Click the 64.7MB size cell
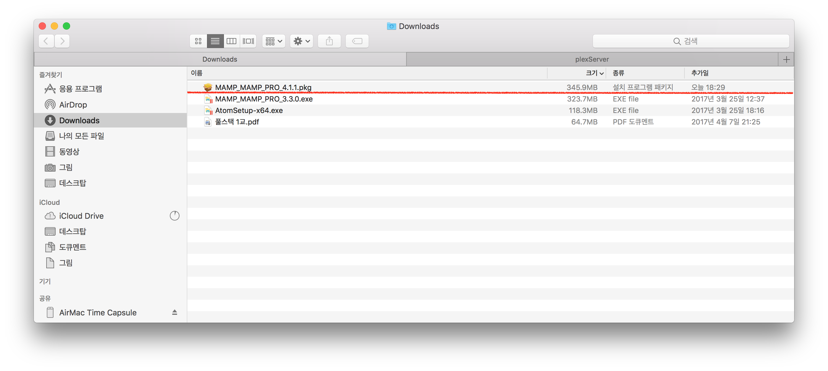 click(x=584, y=122)
